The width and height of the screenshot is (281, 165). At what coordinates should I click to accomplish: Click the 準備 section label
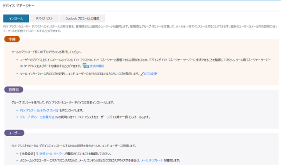12,39
